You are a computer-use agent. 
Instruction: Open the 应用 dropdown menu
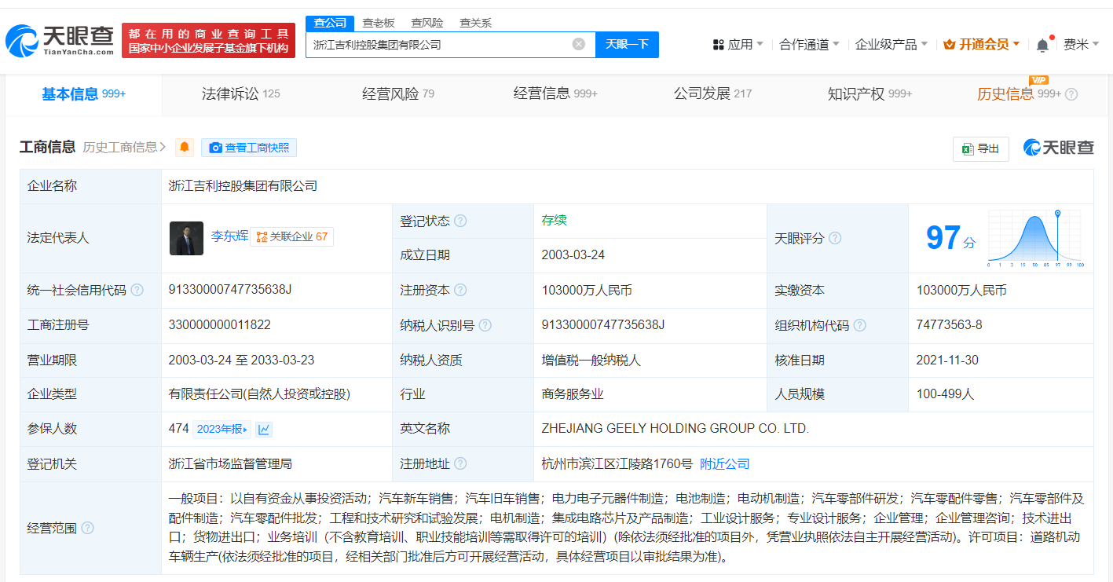(x=738, y=45)
